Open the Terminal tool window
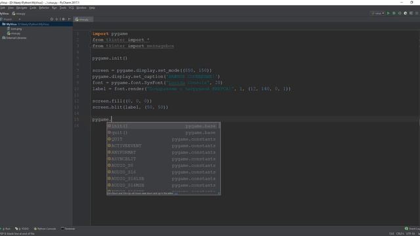The width and height of the screenshot is (420, 236). coord(68,229)
